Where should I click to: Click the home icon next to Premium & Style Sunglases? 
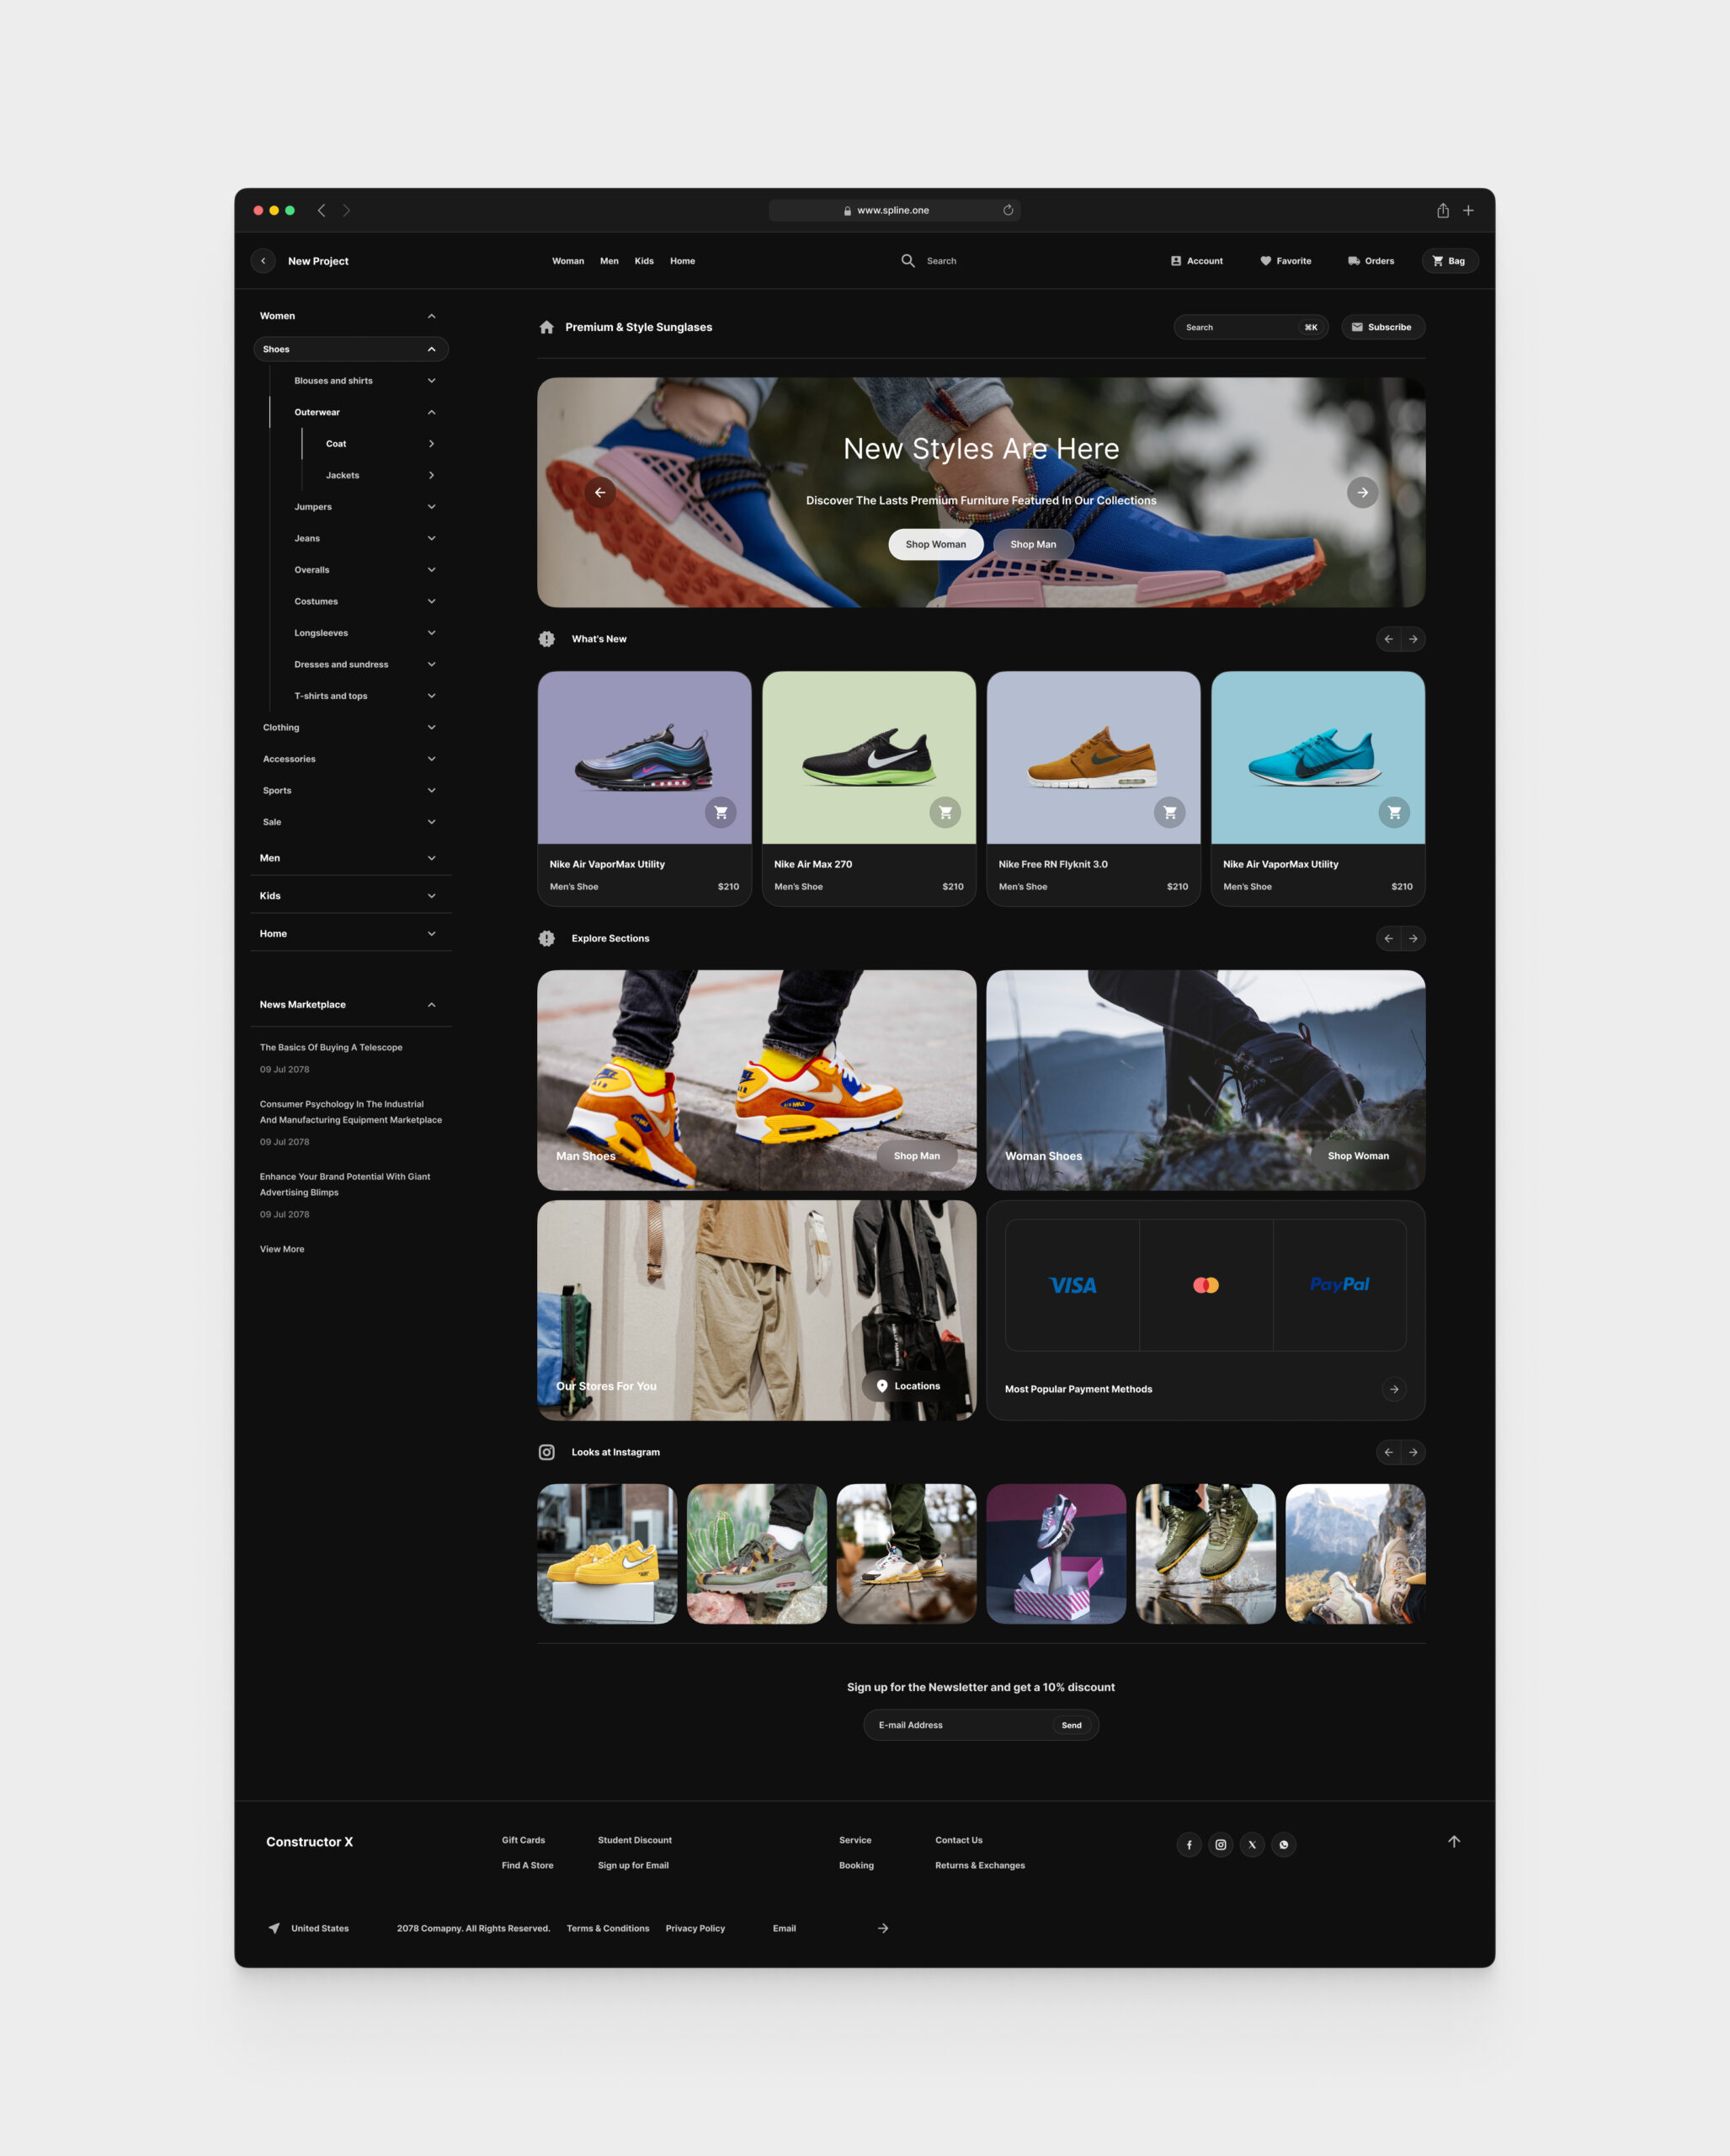click(x=546, y=327)
